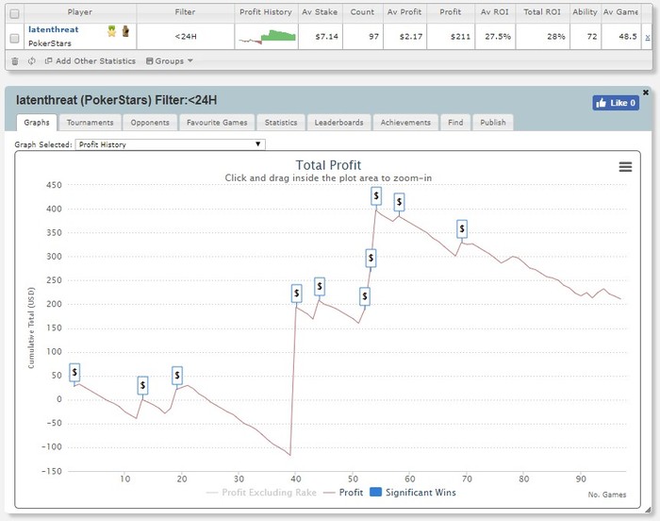Click the 27.5% Av ROI value
The image size is (660, 521).
point(498,37)
